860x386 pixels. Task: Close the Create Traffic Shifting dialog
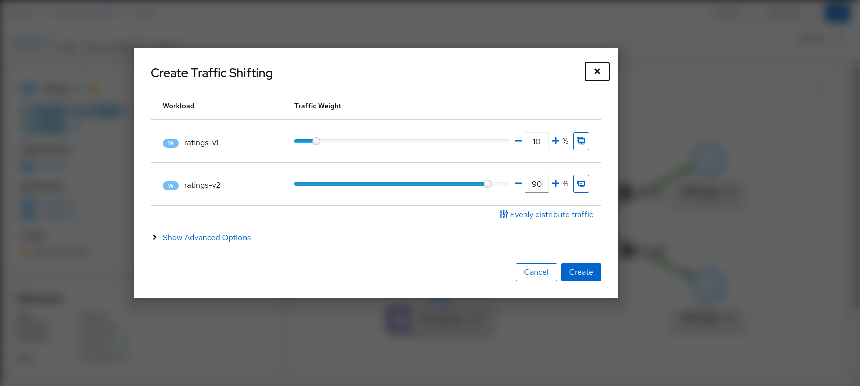point(597,72)
